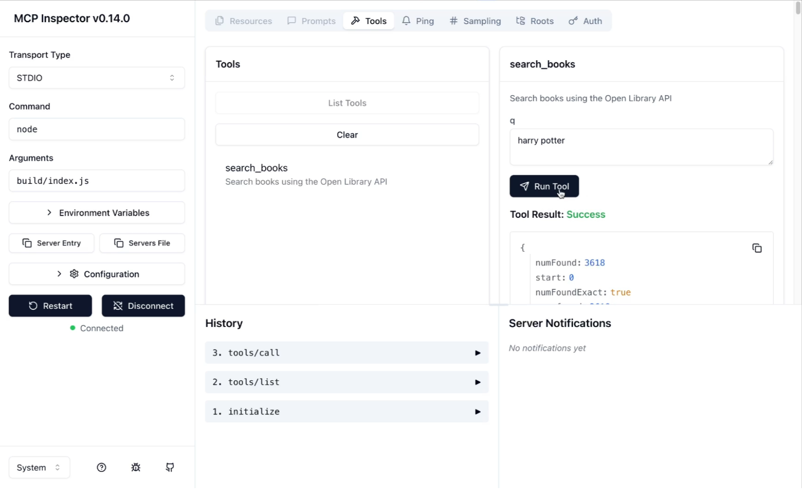Click the folder tree icon on Roots tab
This screenshot has height=489, width=802.
pyautogui.click(x=521, y=21)
